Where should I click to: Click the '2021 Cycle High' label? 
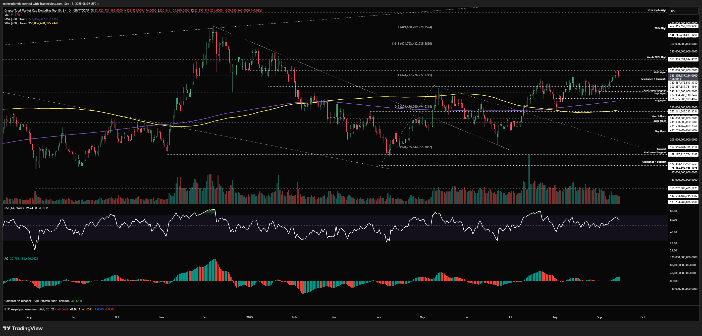(x=657, y=11)
